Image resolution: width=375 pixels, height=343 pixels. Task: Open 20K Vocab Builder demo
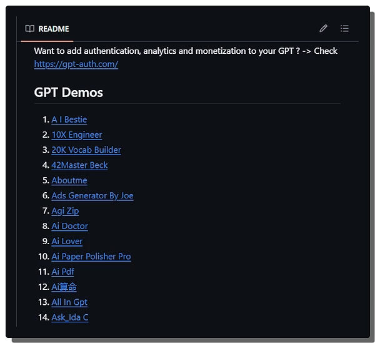coord(86,150)
